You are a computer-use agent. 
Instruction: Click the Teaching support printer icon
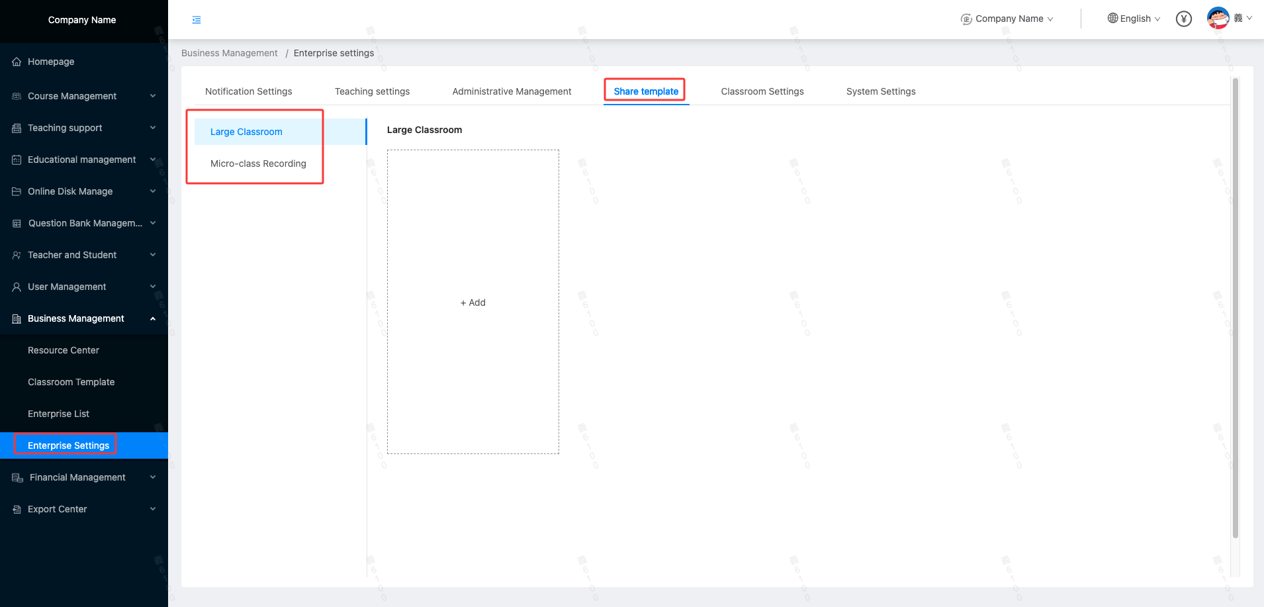pyautogui.click(x=17, y=128)
